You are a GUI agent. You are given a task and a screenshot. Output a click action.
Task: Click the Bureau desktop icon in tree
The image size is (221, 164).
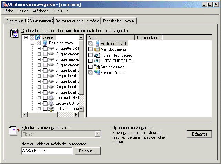pyautogui.click(x=38, y=37)
